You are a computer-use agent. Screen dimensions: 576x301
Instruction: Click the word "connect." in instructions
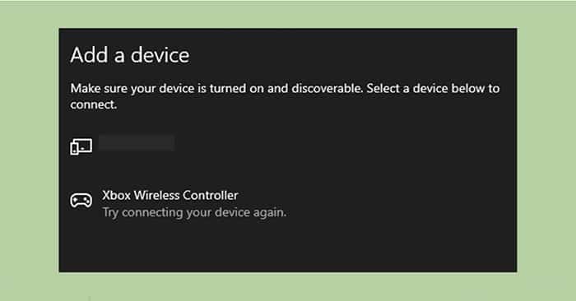(94, 104)
